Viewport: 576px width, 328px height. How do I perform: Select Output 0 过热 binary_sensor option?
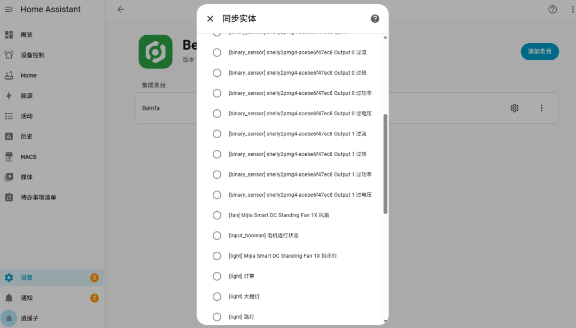point(217,73)
